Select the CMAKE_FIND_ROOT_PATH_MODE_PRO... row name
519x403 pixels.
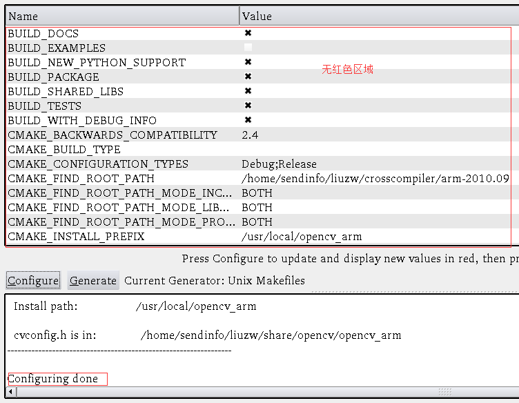pos(121,222)
